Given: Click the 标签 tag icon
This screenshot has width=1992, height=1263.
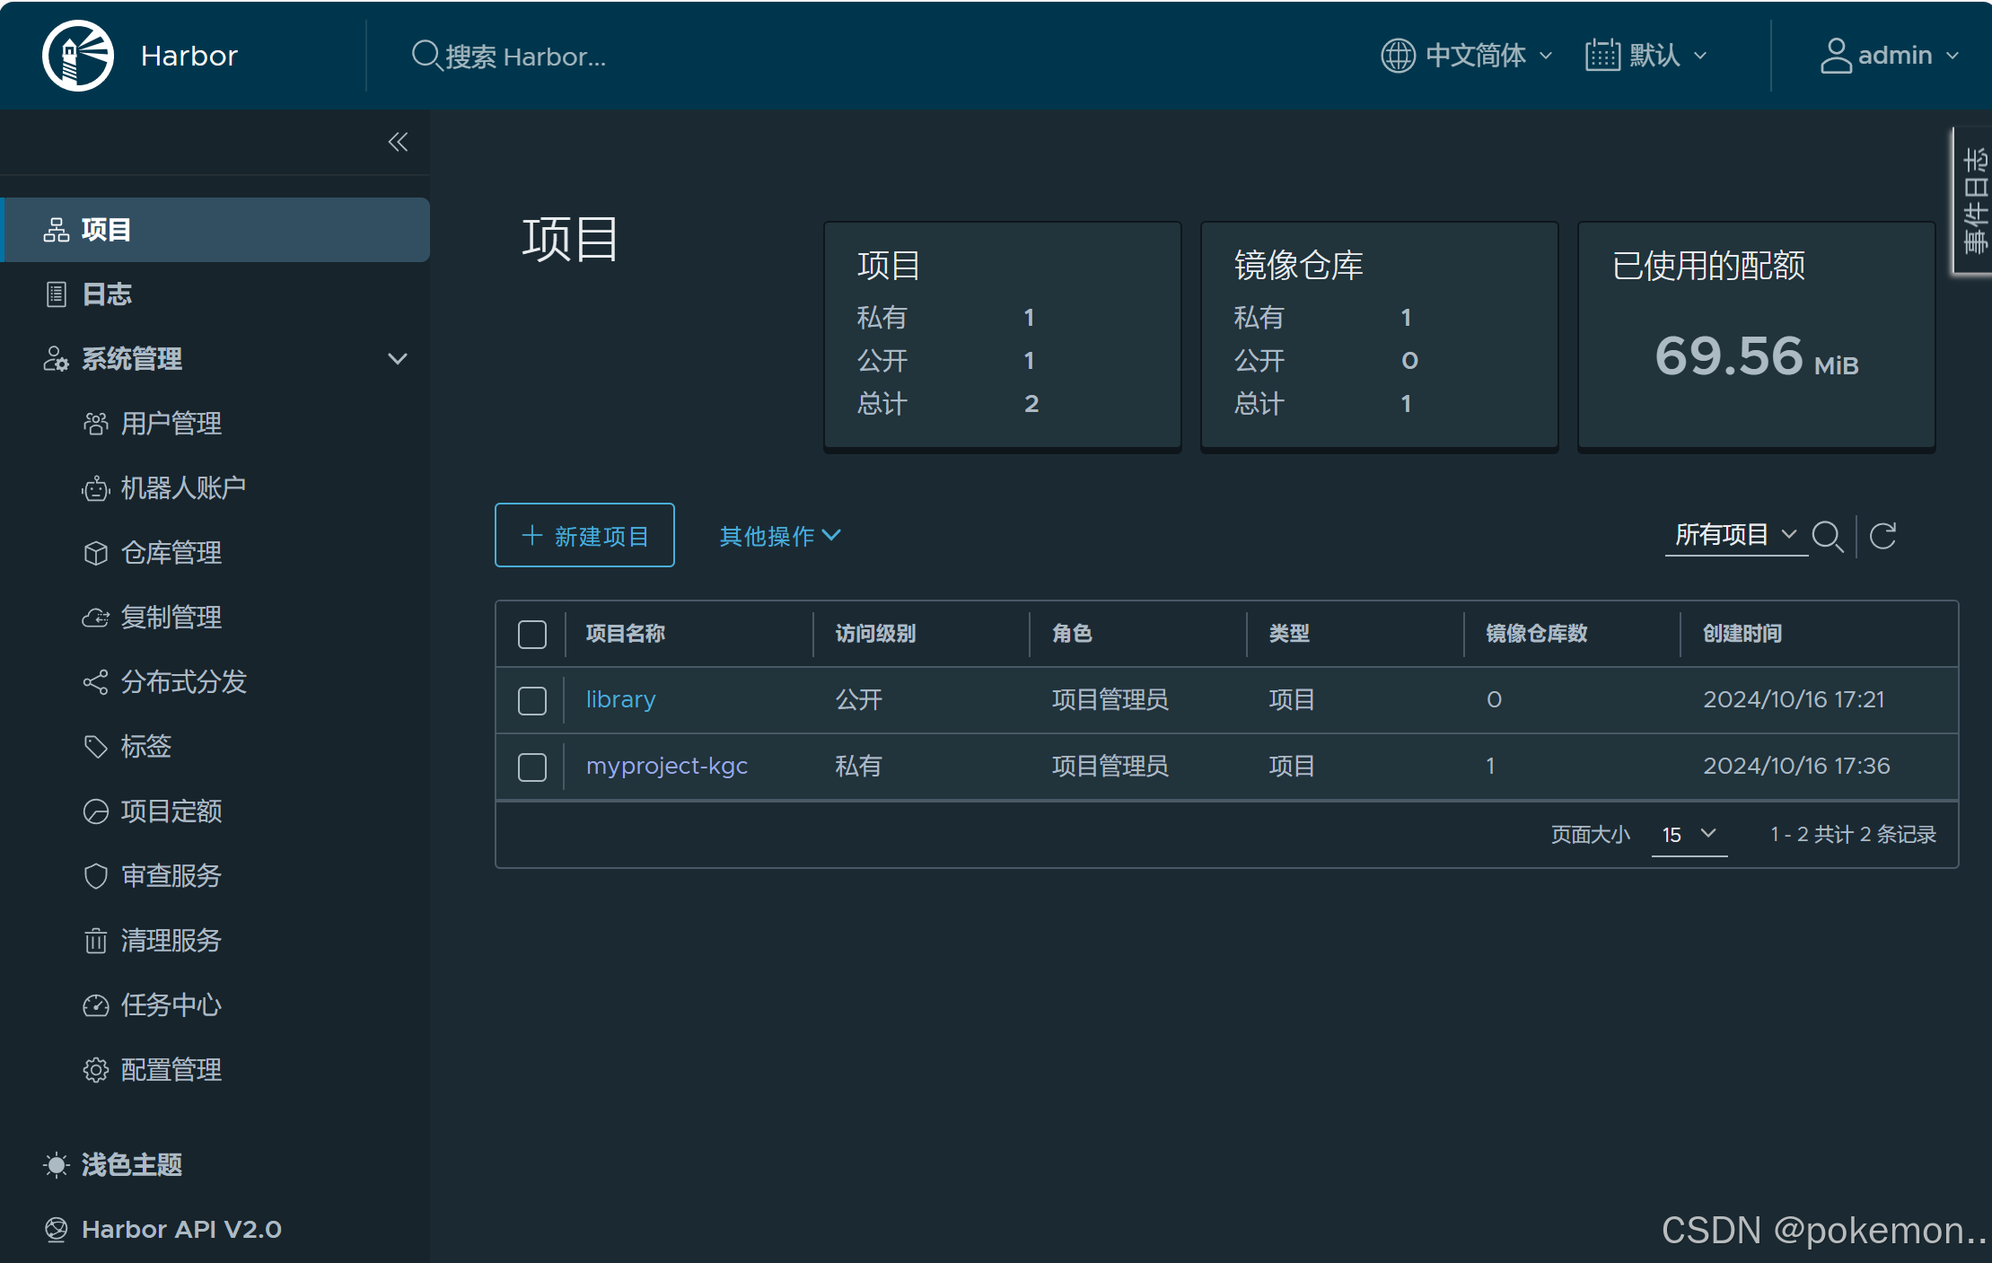Looking at the screenshot, I should [x=96, y=747].
